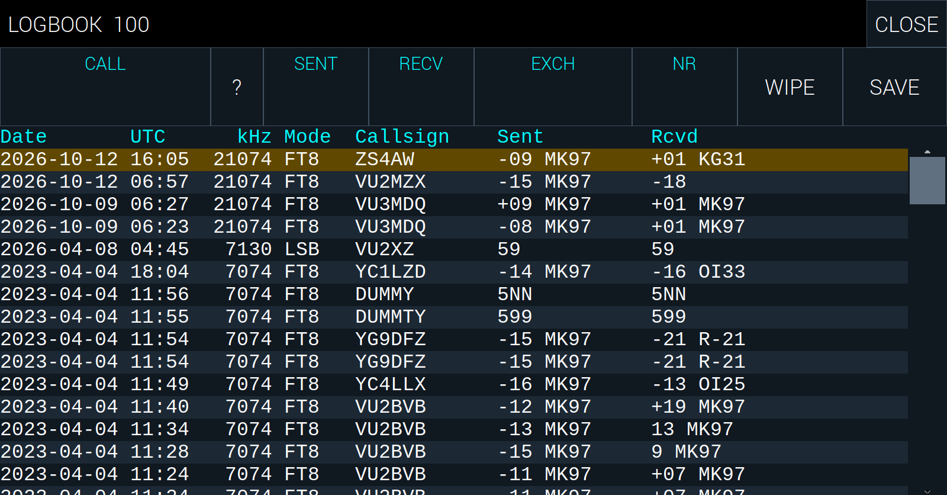Select the YC1LZD log entry
The height and width of the screenshot is (495, 947).
(454, 272)
